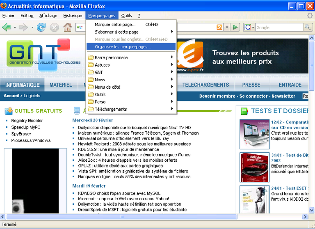The width and height of the screenshot is (315, 229).
Task: Click the search magnifier button
Action: click(308, 27)
